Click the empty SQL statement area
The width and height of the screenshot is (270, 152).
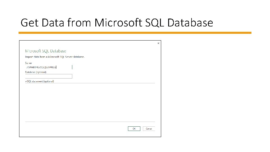click(90, 101)
